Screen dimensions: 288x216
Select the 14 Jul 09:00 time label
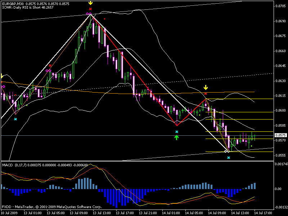point(217,213)
